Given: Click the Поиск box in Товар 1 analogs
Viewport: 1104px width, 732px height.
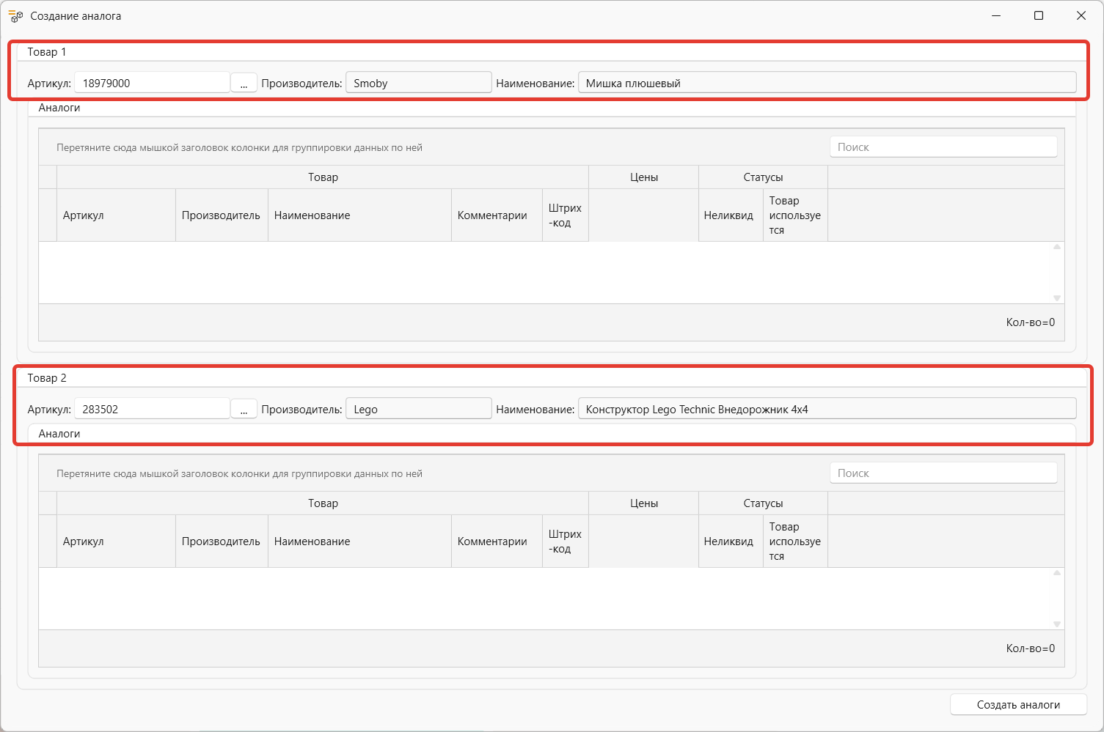Looking at the screenshot, I should [x=943, y=147].
